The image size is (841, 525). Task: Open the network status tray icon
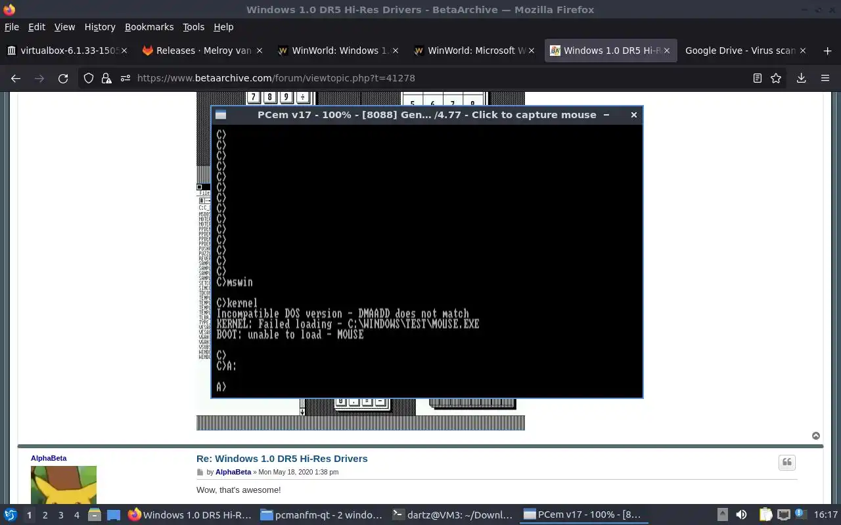(783, 514)
